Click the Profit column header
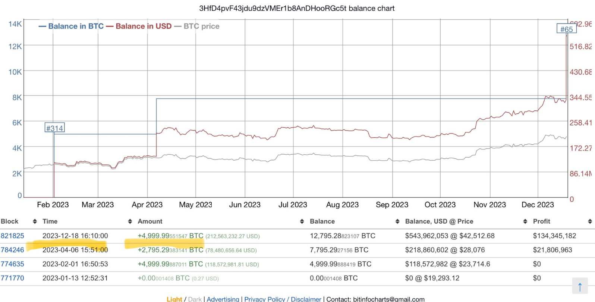 coord(542,221)
